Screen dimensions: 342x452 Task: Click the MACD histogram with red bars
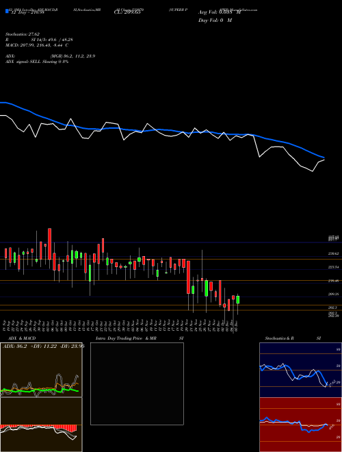tap(41, 425)
